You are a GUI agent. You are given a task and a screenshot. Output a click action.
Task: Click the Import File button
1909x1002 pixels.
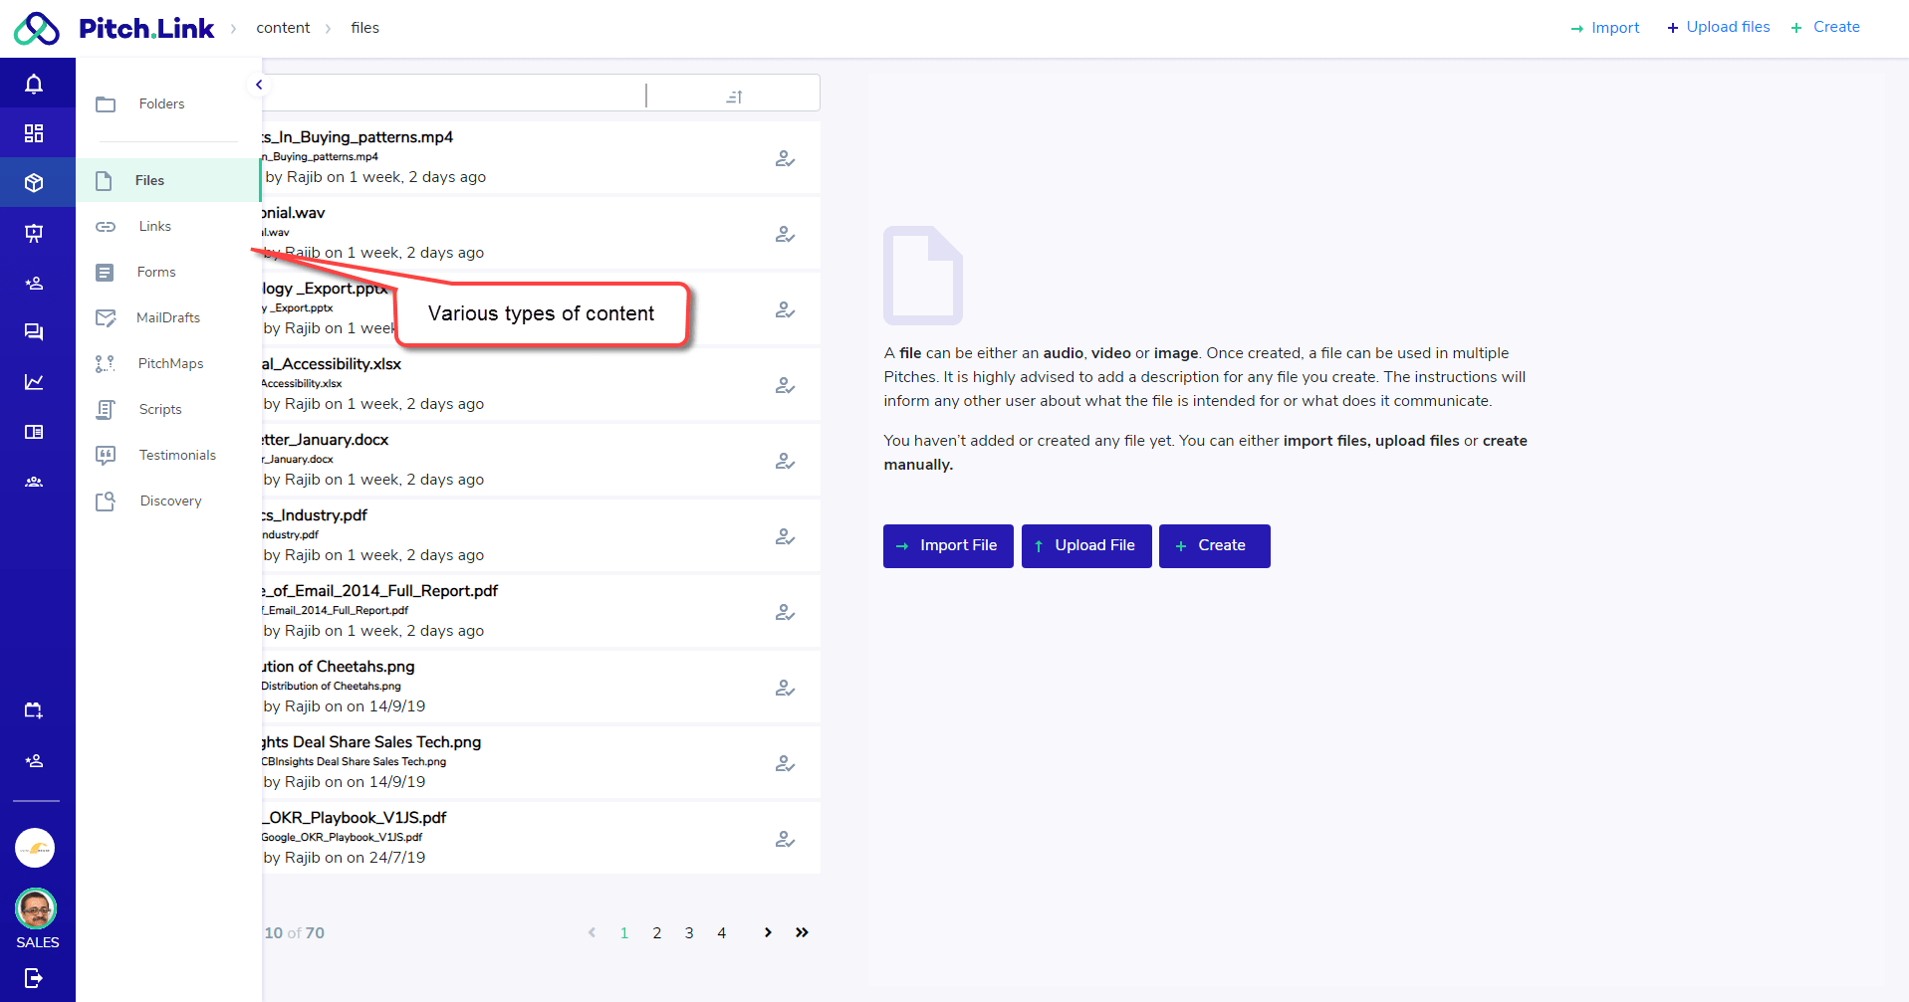(947, 545)
